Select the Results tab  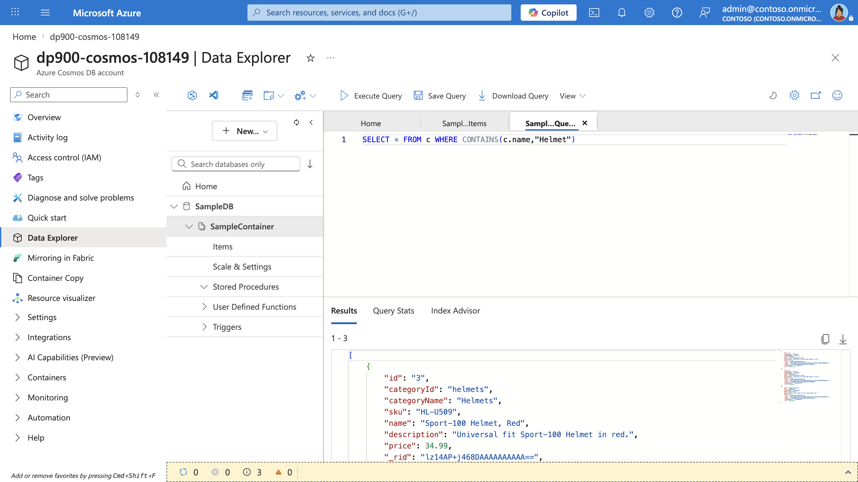(344, 311)
